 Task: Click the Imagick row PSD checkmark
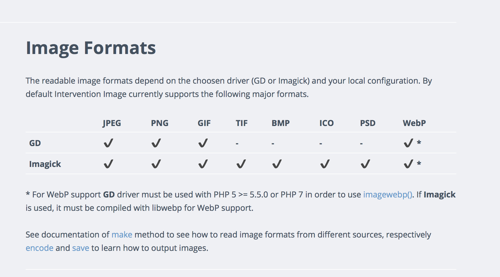(365, 164)
